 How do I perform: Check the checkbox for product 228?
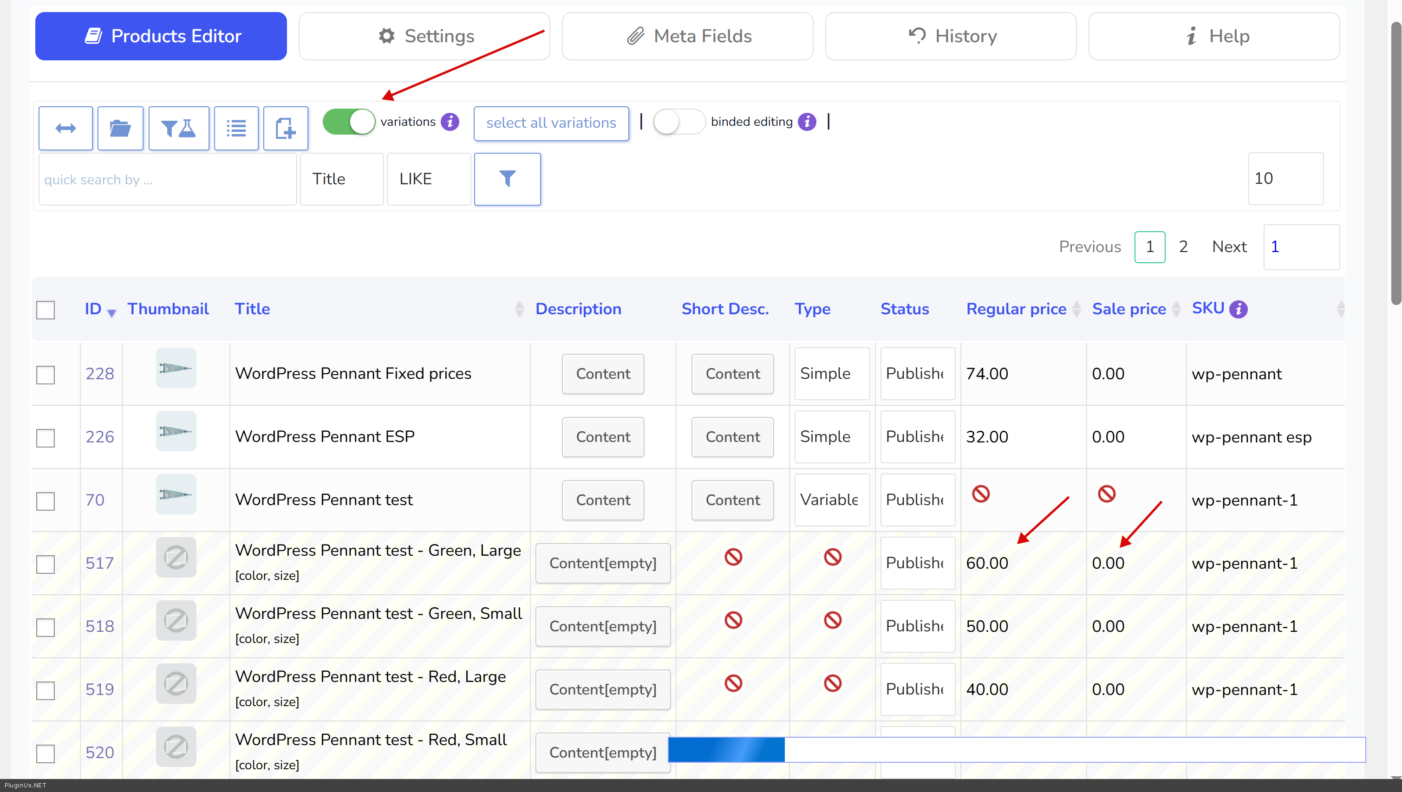coord(46,374)
